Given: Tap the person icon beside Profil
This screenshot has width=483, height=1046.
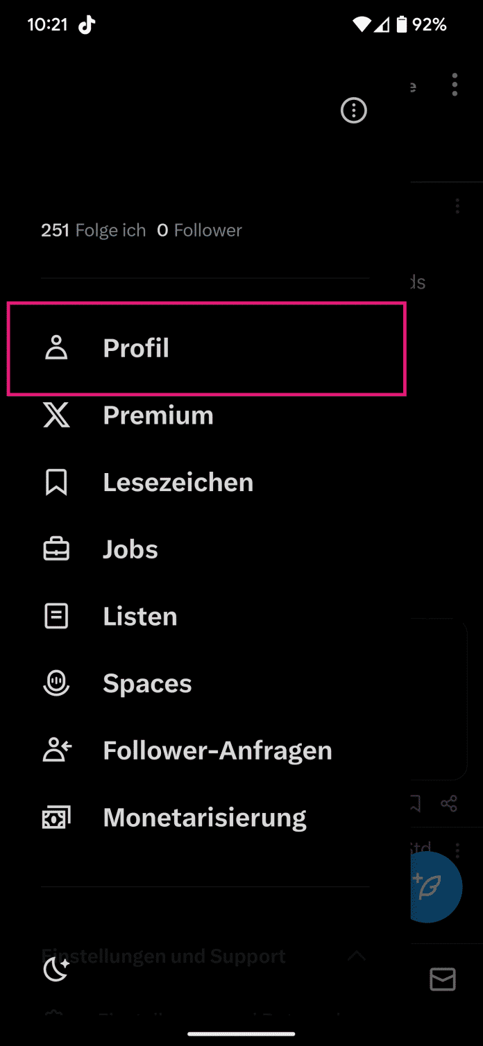Looking at the screenshot, I should (x=56, y=348).
